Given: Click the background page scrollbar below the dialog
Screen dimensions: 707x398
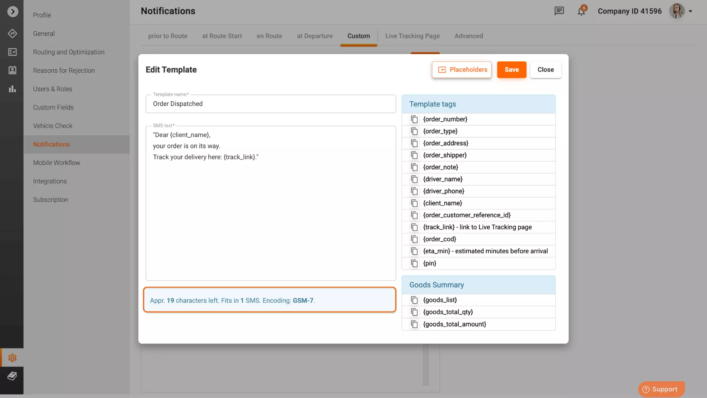Looking at the screenshot, I should click(426, 365).
